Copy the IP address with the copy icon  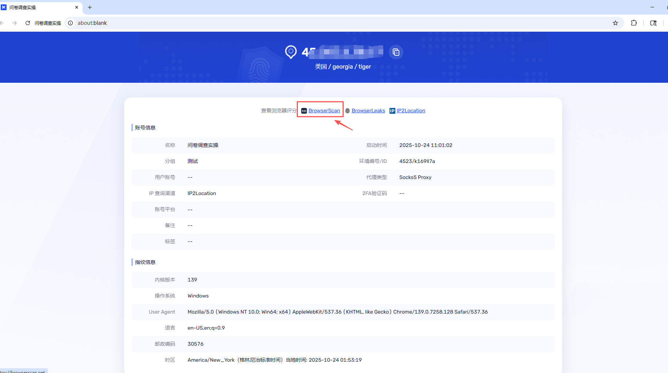[396, 52]
